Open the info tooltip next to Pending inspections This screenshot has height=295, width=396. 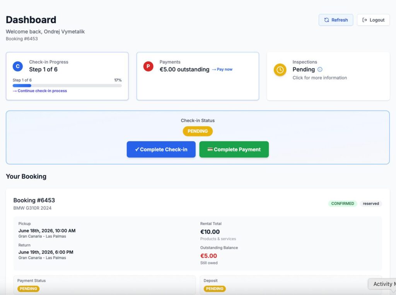319,70
